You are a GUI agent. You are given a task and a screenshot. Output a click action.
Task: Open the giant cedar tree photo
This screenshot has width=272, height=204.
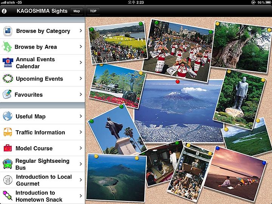click(x=241, y=47)
